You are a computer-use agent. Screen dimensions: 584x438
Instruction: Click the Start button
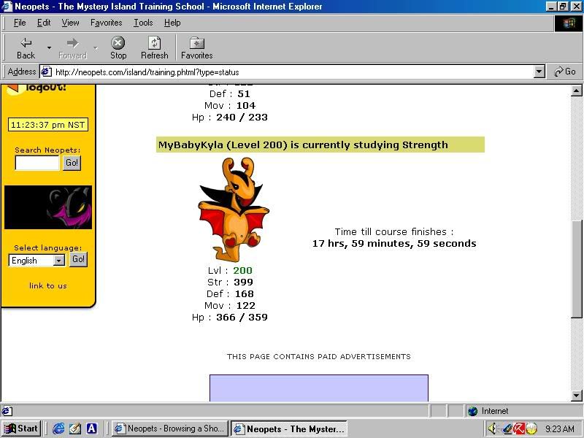(21, 429)
